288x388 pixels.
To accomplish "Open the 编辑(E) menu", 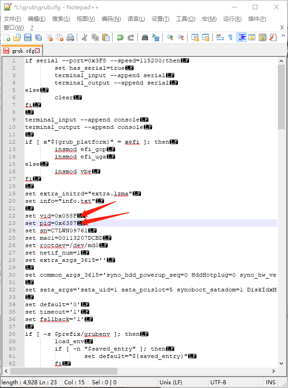I will click(37, 19).
